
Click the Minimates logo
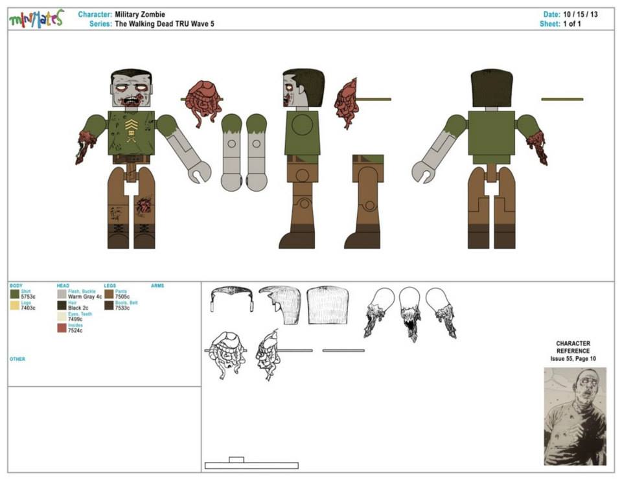pyautogui.click(x=36, y=19)
